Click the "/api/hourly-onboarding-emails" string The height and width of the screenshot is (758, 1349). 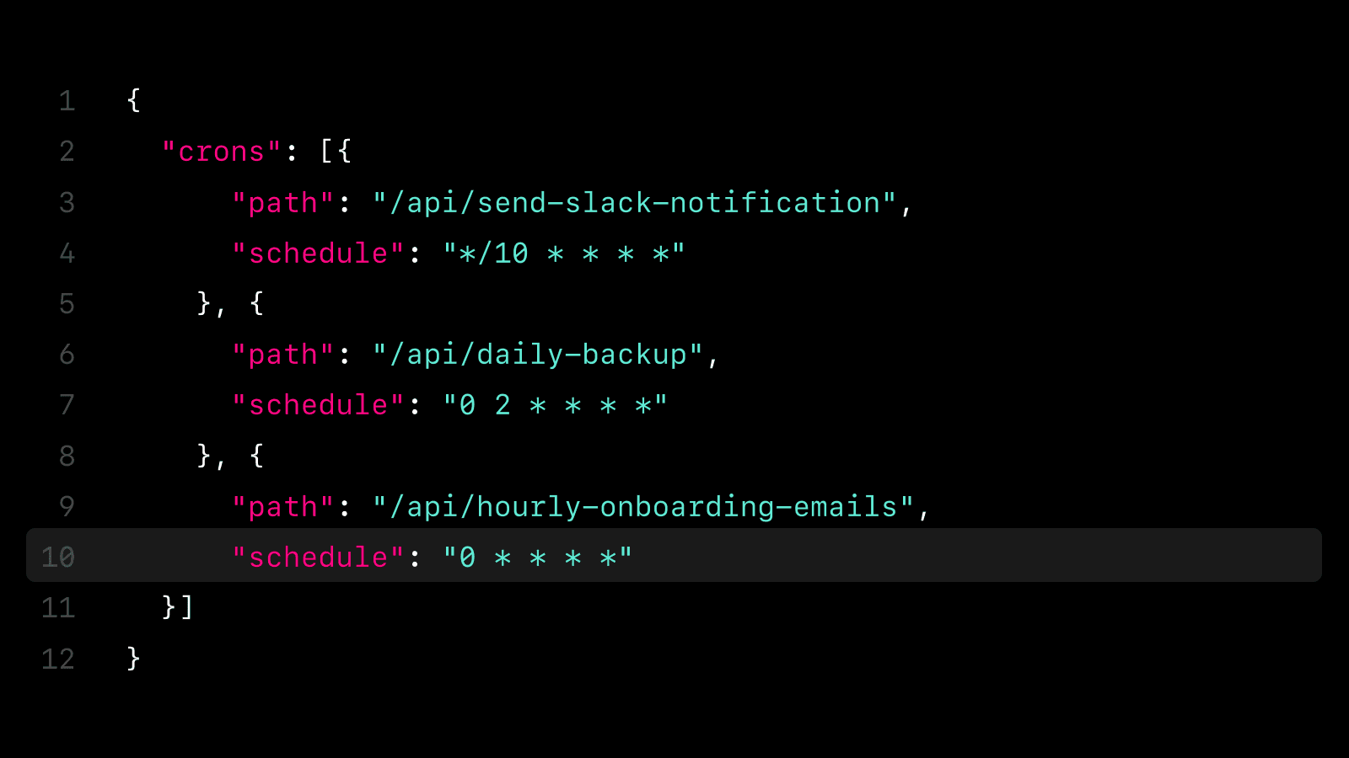(x=643, y=507)
